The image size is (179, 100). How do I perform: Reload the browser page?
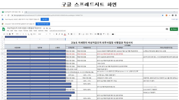click(x=8, y=15)
